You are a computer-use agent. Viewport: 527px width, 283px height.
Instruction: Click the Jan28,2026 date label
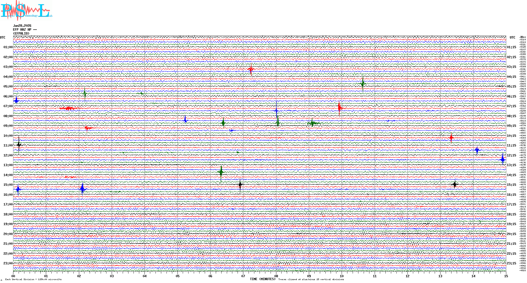coord(22,26)
